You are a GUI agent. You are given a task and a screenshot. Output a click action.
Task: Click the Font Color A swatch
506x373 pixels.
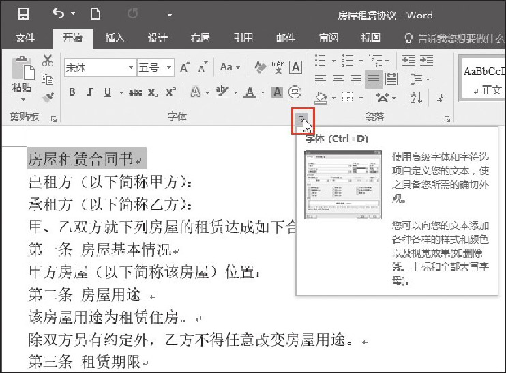pyautogui.click(x=250, y=92)
